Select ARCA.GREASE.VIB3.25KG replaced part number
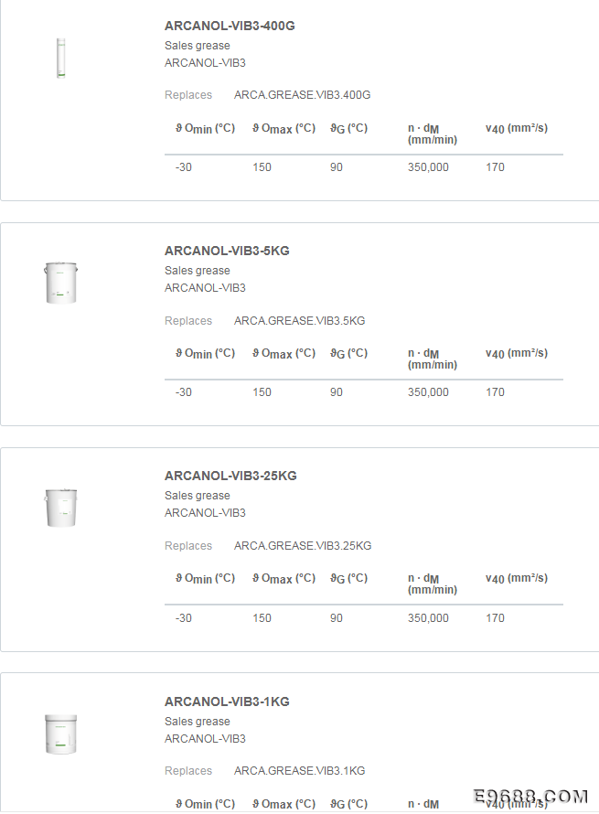The height and width of the screenshot is (814, 599). click(x=303, y=546)
